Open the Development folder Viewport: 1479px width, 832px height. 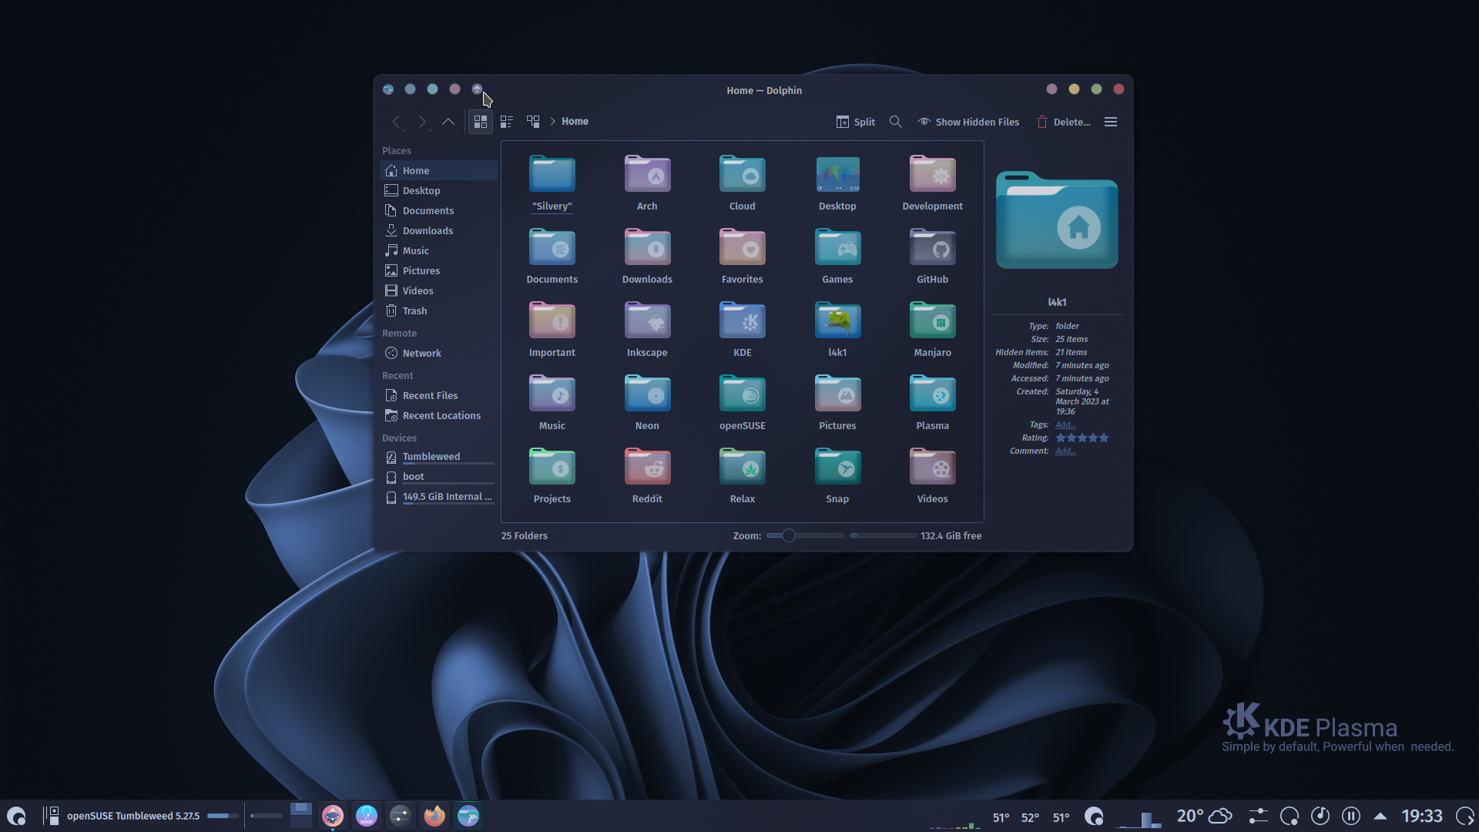click(x=932, y=183)
